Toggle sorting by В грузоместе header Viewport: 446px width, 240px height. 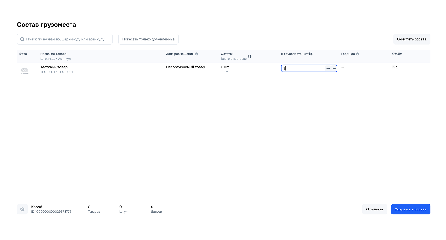tap(295, 54)
